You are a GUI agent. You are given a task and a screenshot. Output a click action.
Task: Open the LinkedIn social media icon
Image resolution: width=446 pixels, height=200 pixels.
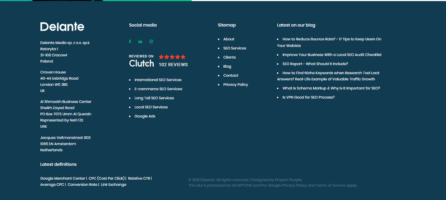(140, 41)
